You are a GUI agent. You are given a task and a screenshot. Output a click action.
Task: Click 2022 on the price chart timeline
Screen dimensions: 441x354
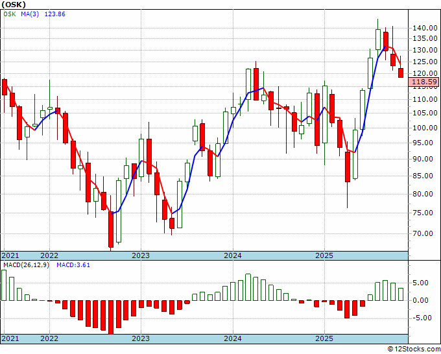[x=49, y=255]
